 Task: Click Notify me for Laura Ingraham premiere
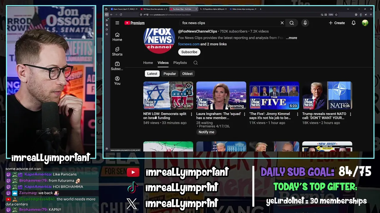[206, 132]
